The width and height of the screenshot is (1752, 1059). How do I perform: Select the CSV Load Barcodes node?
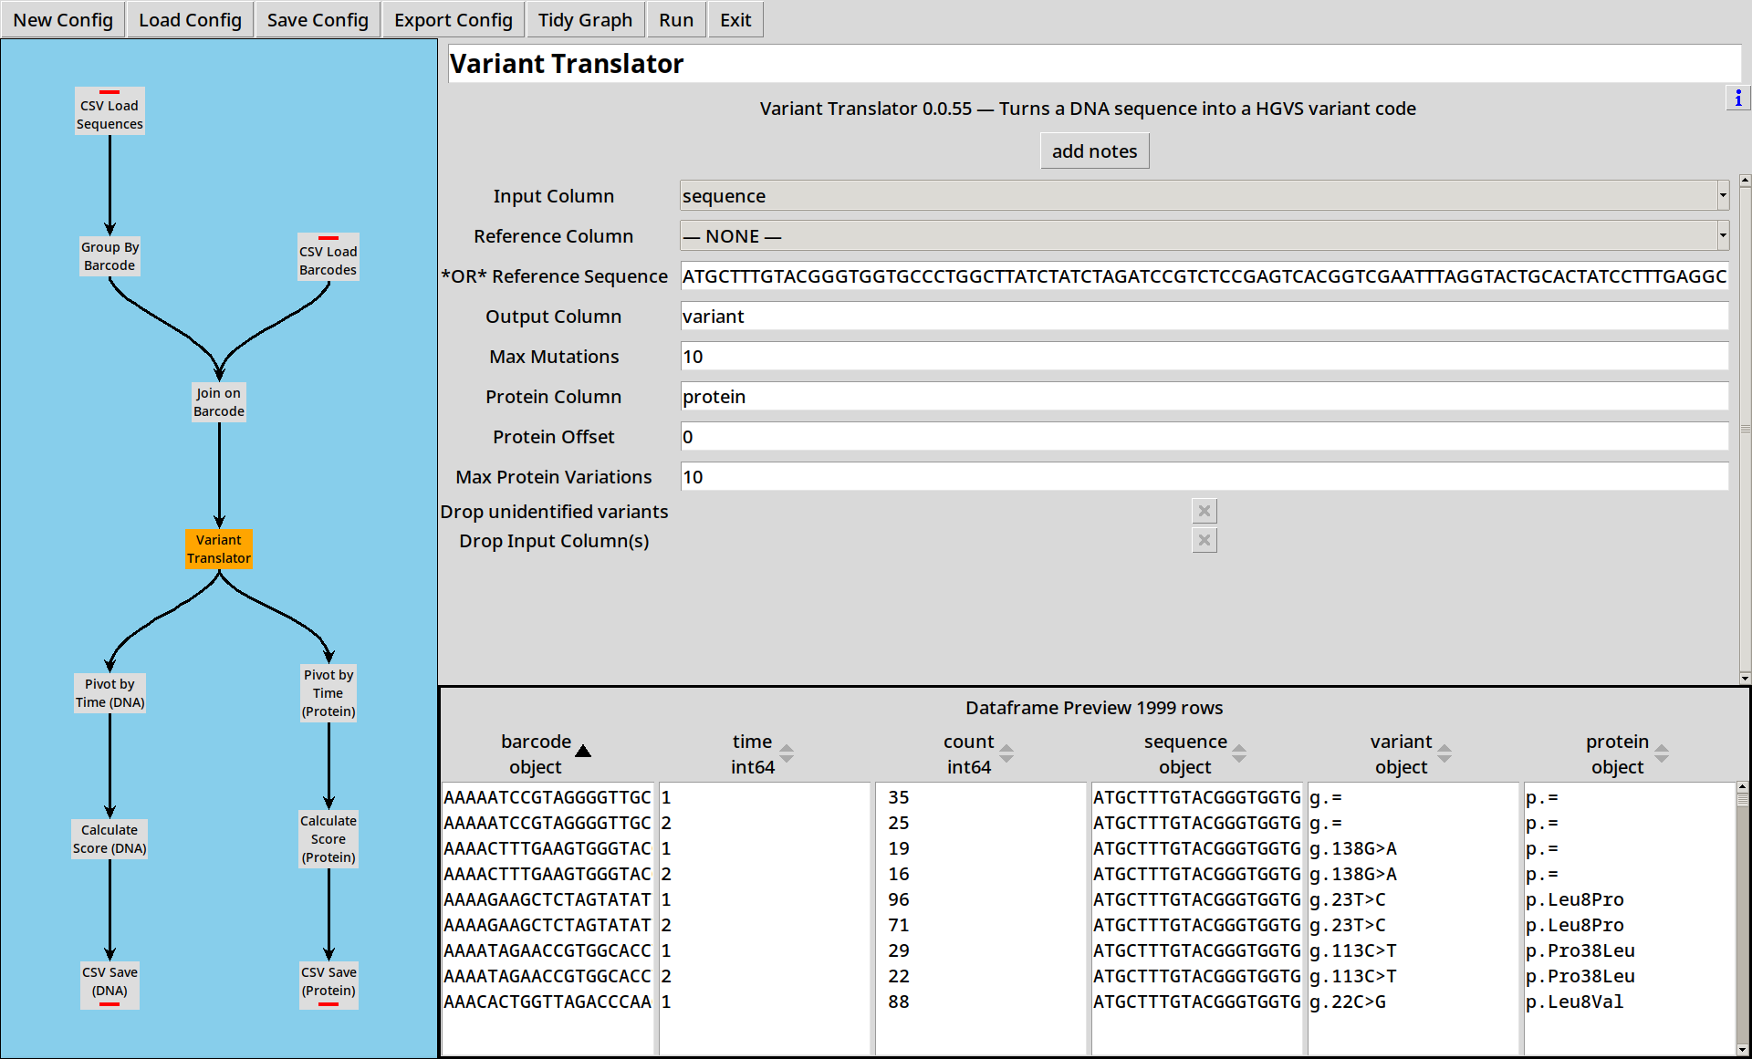(328, 257)
